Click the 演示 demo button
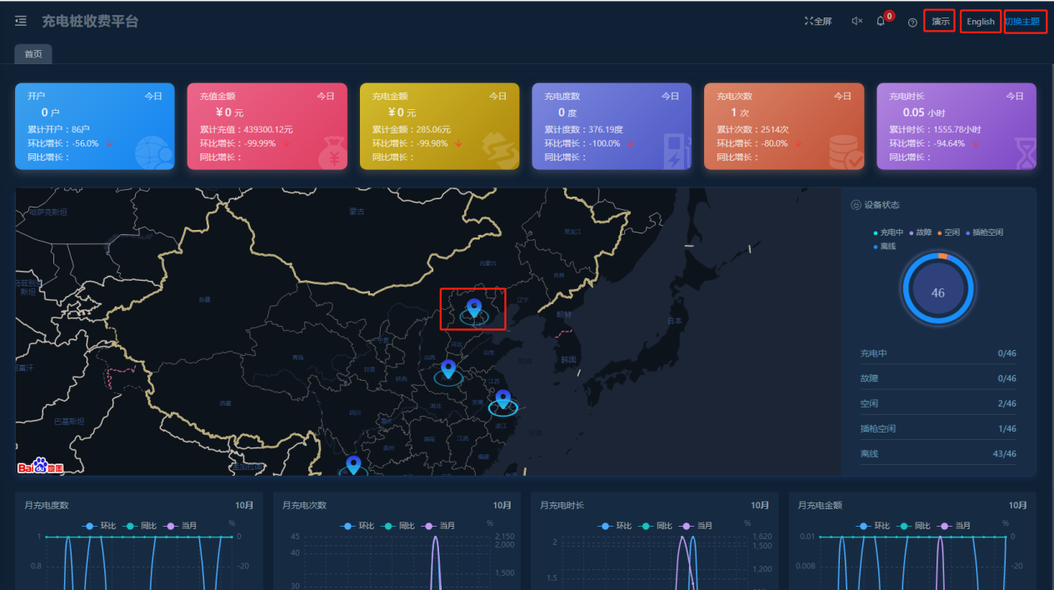Screen dimensions: 1054x590 pyautogui.click(x=940, y=22)
